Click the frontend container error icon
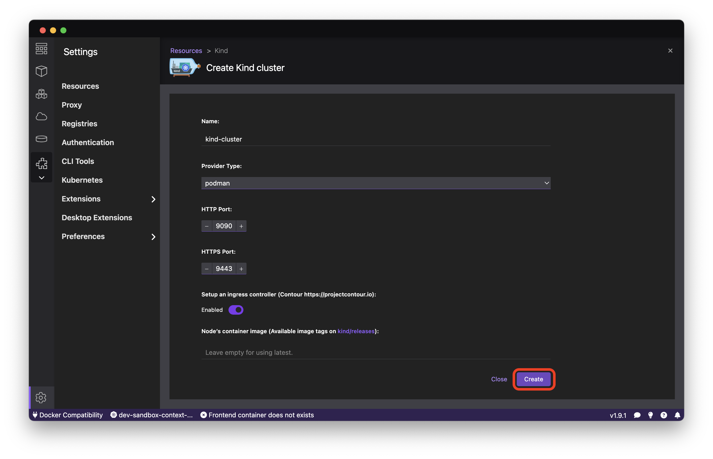 [x=203, y=415]
